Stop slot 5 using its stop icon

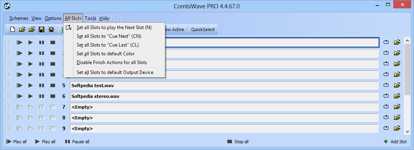(x=53, y=86)
